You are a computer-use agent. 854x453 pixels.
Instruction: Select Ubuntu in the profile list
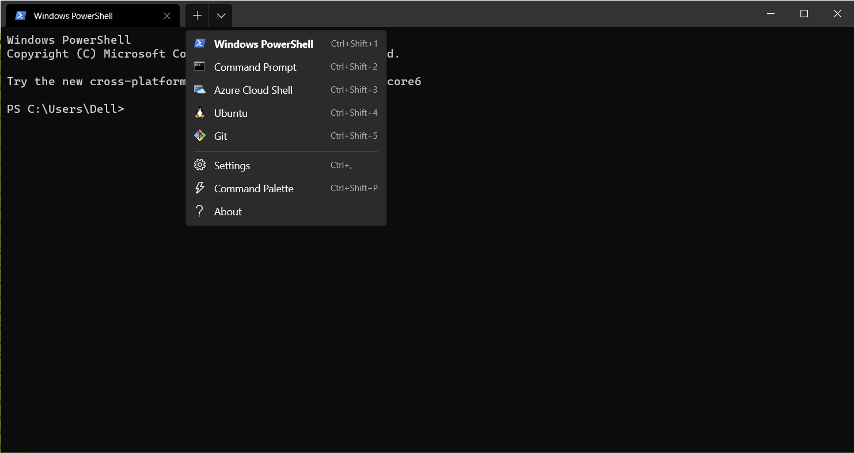pyautogui.click(x=231, y=113)
